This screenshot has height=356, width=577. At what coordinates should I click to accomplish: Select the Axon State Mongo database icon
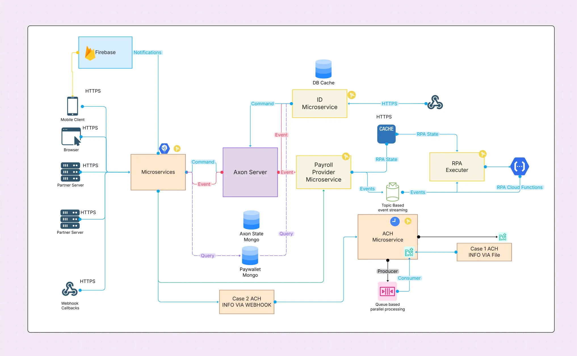coord(251,220)
